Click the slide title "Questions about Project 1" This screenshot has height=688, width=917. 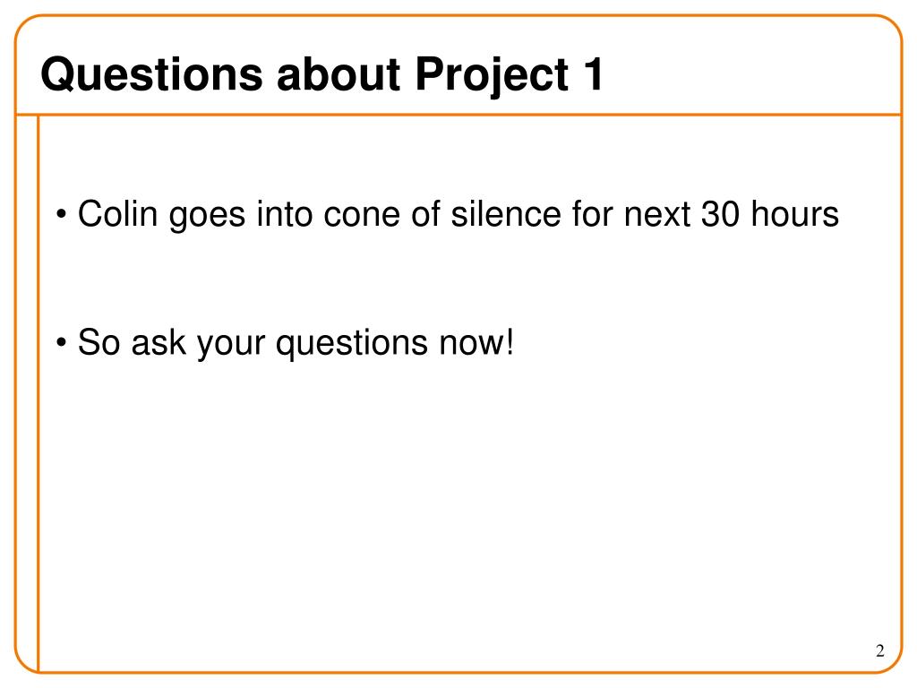321,75
